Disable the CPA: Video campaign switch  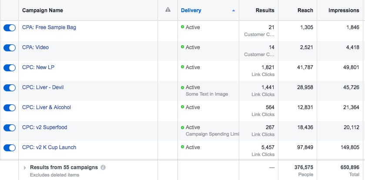point(10,47)
